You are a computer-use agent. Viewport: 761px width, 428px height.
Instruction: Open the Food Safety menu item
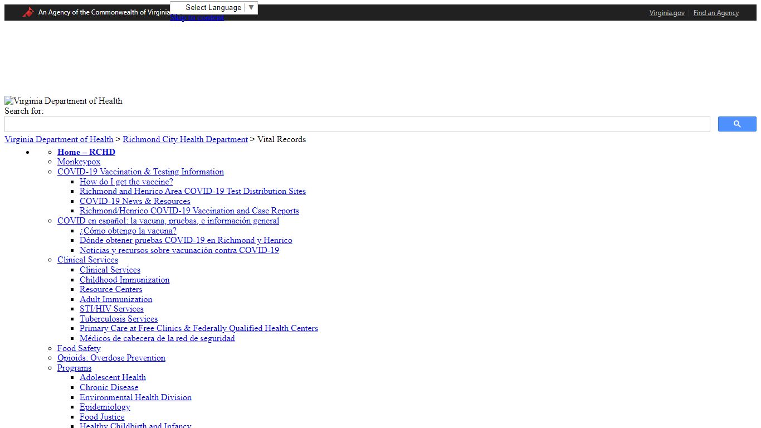click(x=79, y=348)
